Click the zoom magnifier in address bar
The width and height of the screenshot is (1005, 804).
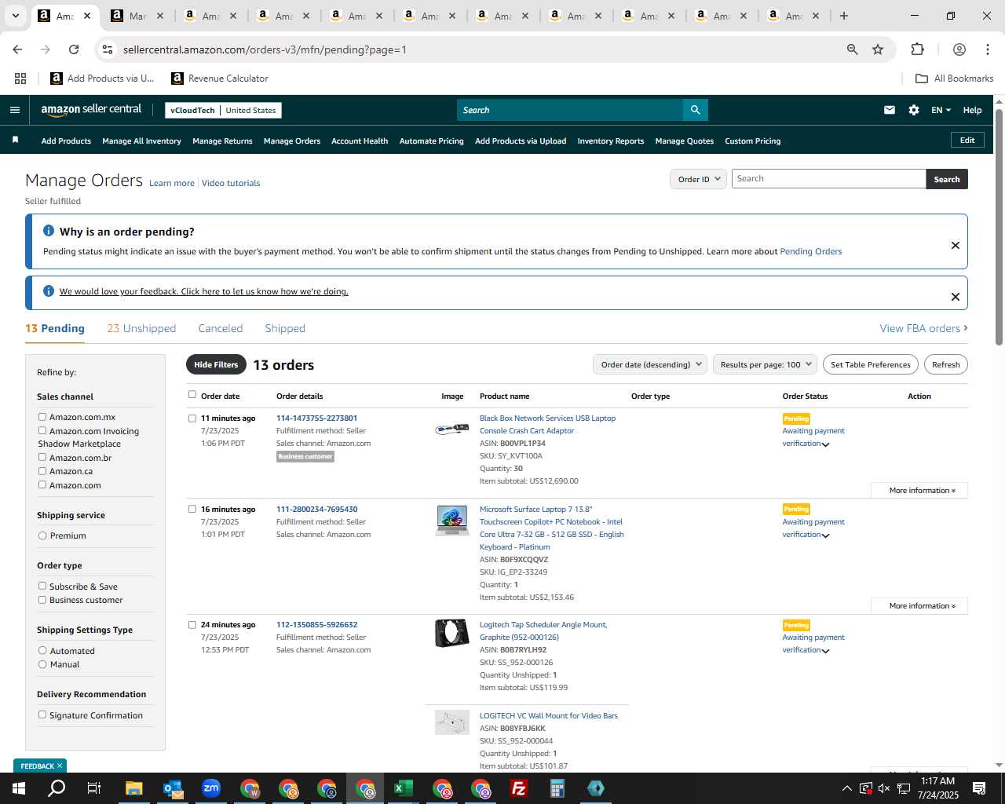pos(852,49)
